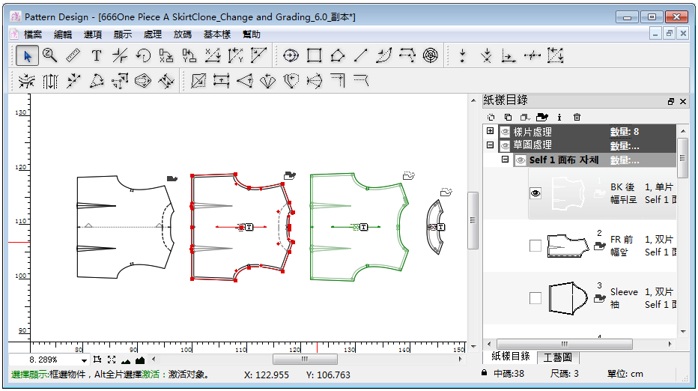Select the rectangle drawing tool

(315, 55)
